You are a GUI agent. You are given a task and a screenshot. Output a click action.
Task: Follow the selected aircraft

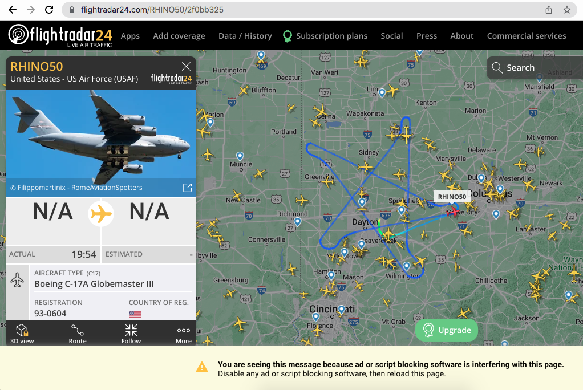(x=131, y=334)
